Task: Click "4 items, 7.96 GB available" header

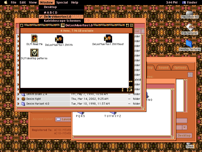Action: 77,31
